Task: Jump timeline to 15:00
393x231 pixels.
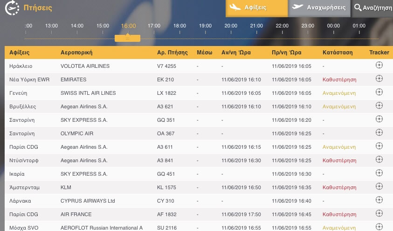Action: coord(103,26)
